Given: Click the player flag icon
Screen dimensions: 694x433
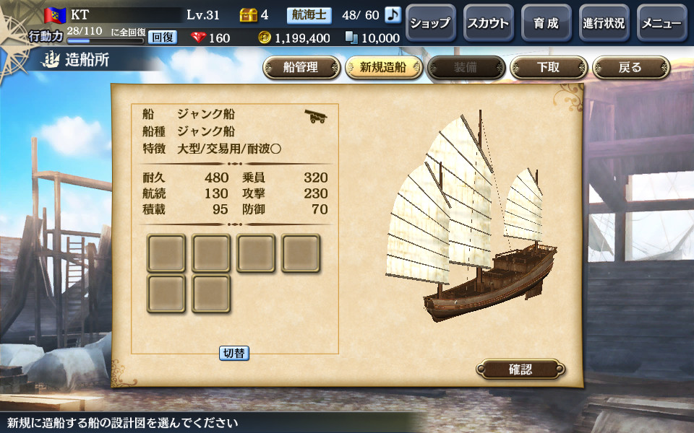Looking at the screenshot, I should 55,15.
